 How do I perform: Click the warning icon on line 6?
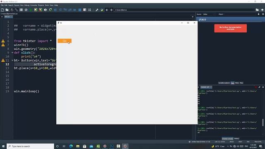click(x=3, y=41)
